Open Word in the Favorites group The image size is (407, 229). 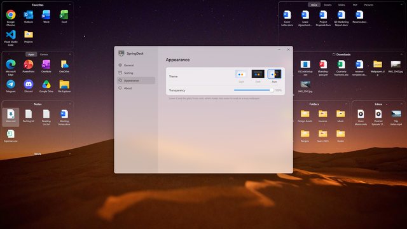click(46, 17)
